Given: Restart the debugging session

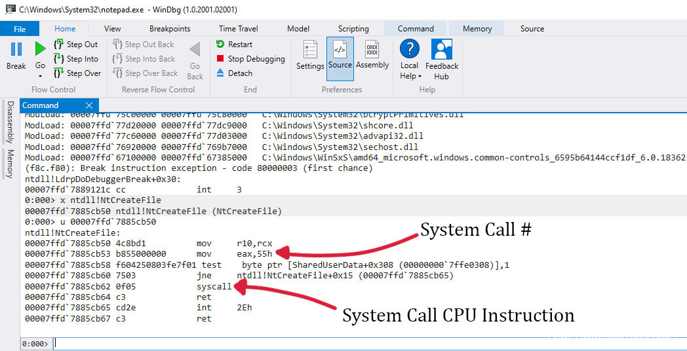Looking at the screenshot, I should [234, 45].
